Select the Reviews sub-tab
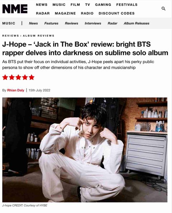172x213 pixels. click(72, 23)
